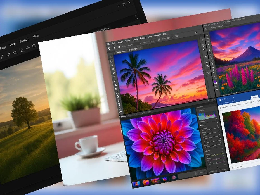The width and height of the screenshot is (260, 195).
Task: Click the home icon below the File menu
Action: [x=108, y=49]
